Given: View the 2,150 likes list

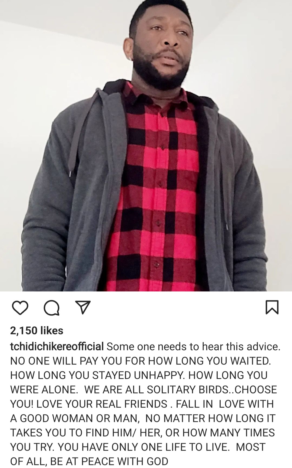Looking at the screenshot, I should pos(37,330).
